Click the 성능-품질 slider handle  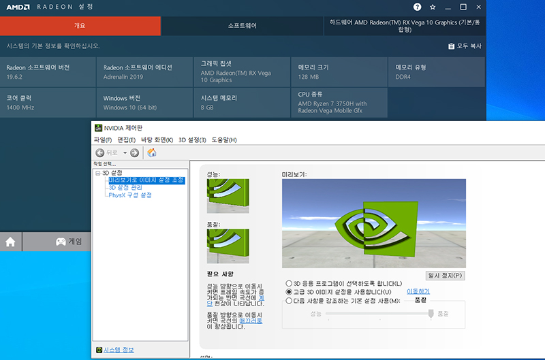pos(431,313)
